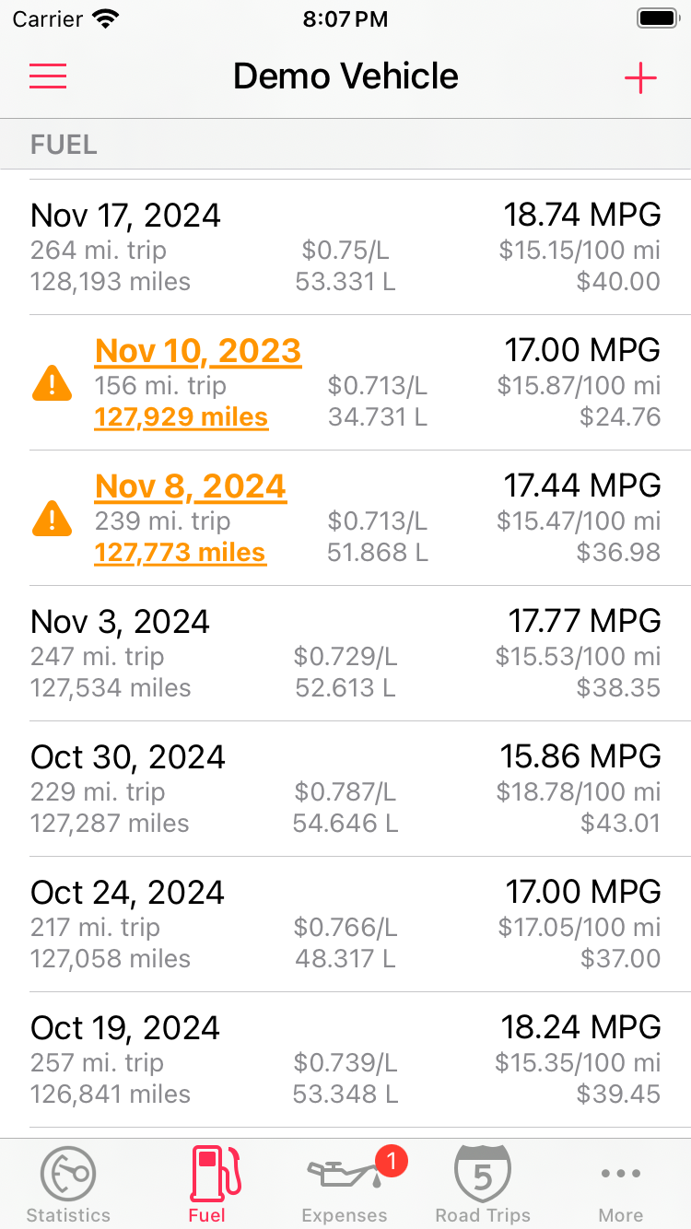The image size is (691, 1229).
Task: Tap warning icon beside Nov 10, 2023
Action: [52, 382]
